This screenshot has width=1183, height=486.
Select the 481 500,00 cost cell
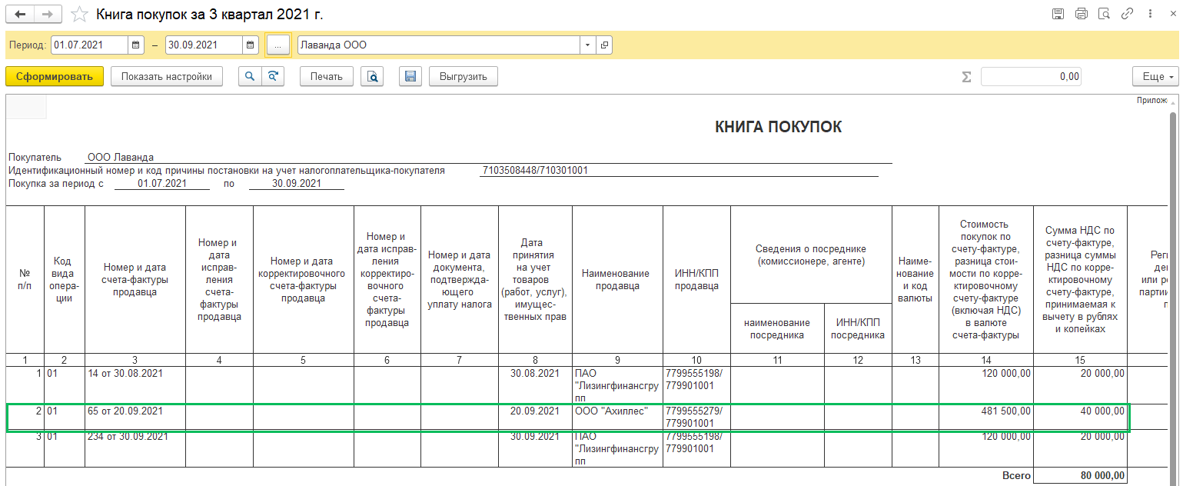(986, 417)
